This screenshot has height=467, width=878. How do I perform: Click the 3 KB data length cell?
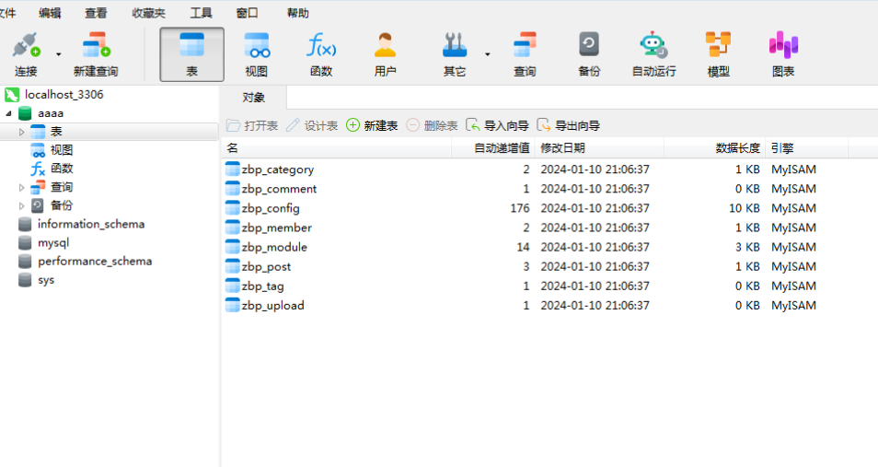(x=747, y=247)
